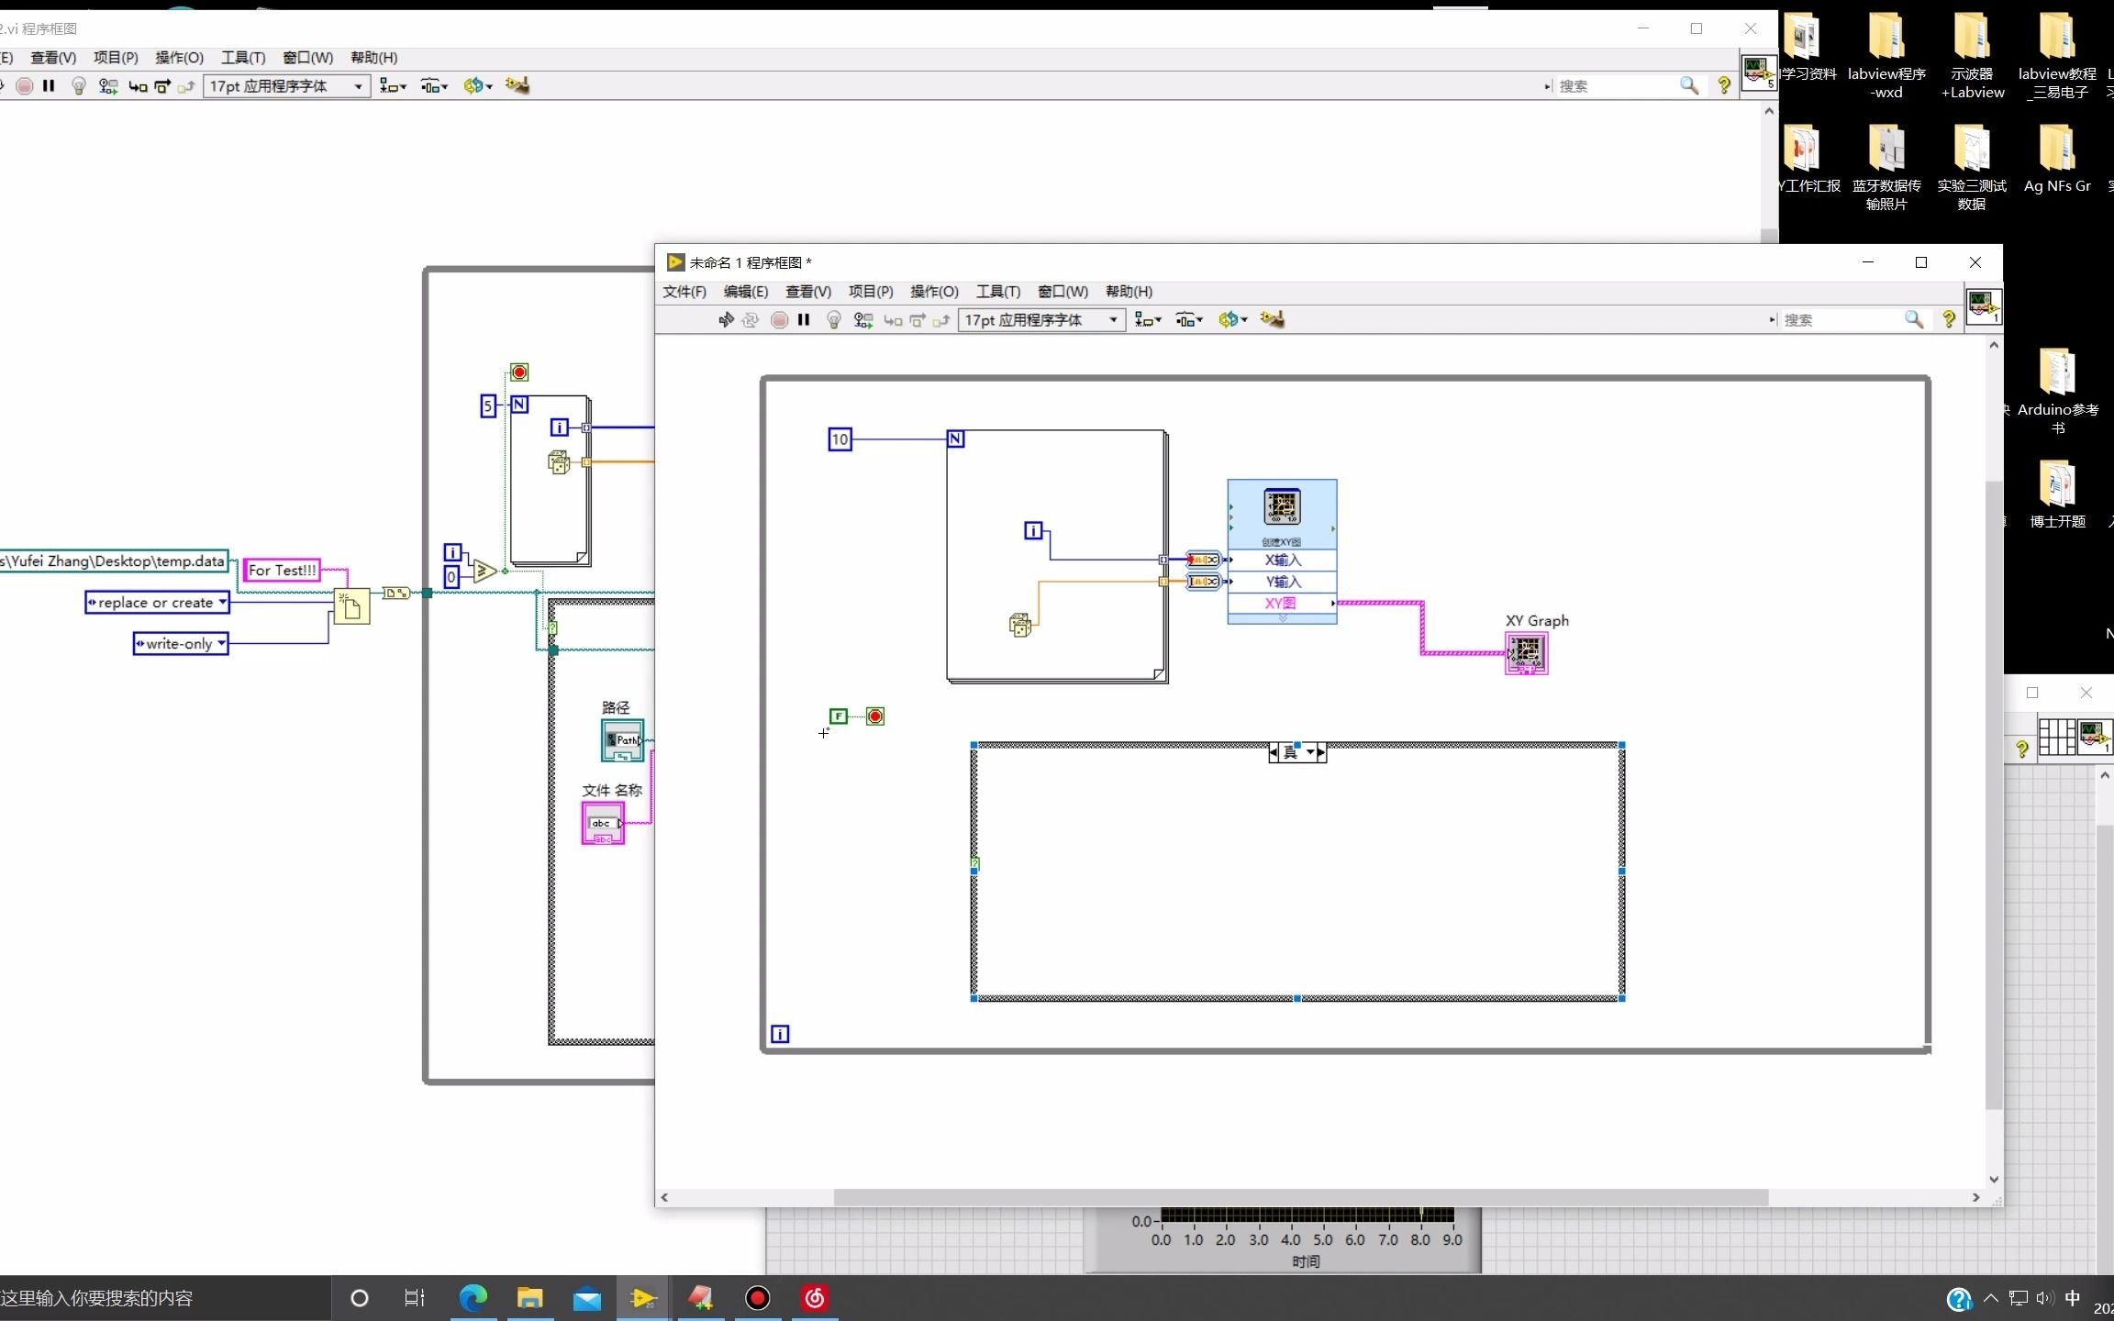Click case selector next-case arrow
Image resolution: width=2114 pixels, height=1321 pixels.
(x=1320, y=752)
